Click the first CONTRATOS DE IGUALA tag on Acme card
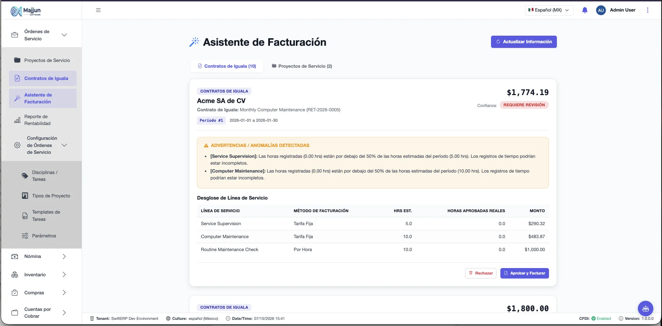 pyautogui.click(x=224, y=91)
